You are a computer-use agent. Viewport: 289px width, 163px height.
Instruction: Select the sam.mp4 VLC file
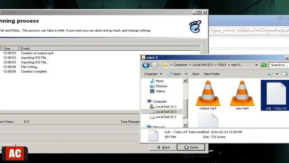[x=242, y=96]
